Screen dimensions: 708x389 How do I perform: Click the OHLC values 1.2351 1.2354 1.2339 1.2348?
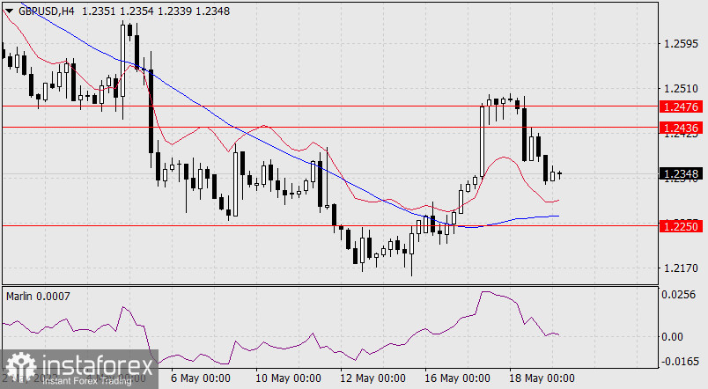click(x=156, y=11)
